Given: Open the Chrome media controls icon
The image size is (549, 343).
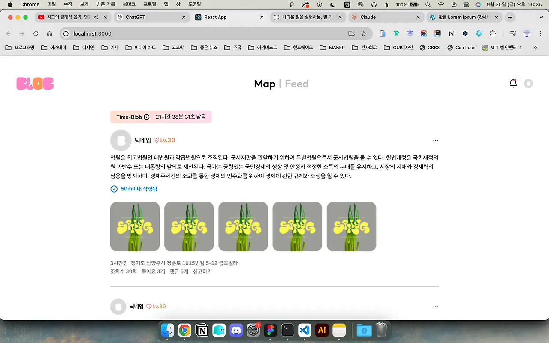Looking at the screenshot, I should click(513, 33).
